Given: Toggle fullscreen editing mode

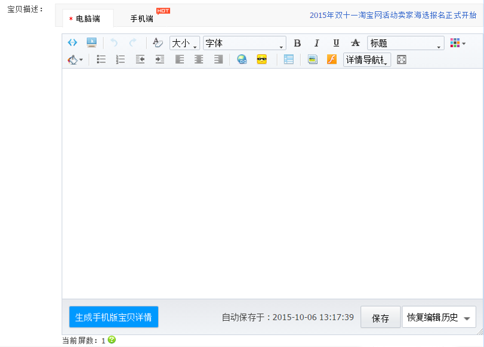Looking at the screenshot, I should click(x=401, y=59).
